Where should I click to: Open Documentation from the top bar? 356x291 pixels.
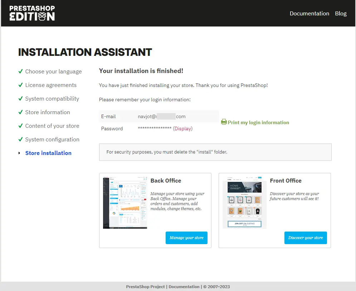click(309, 13)
